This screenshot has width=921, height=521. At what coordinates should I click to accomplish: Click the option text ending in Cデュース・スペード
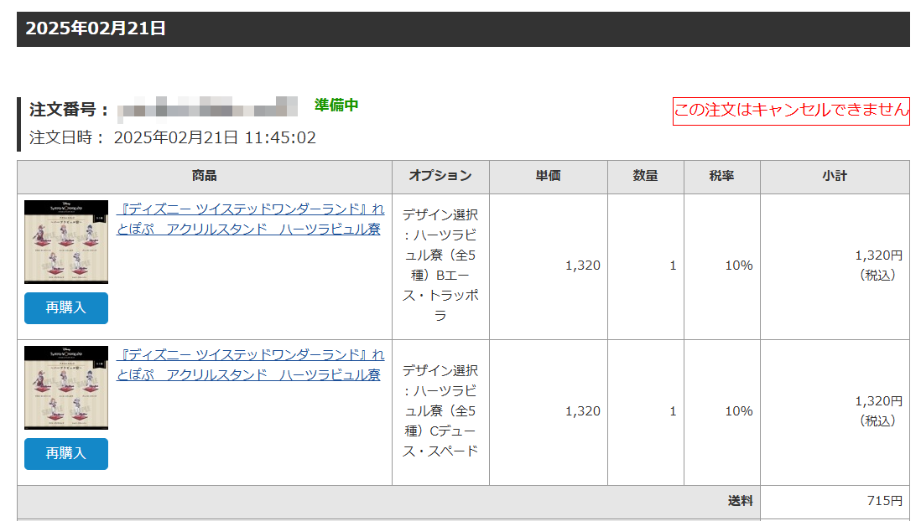[440, 410]
